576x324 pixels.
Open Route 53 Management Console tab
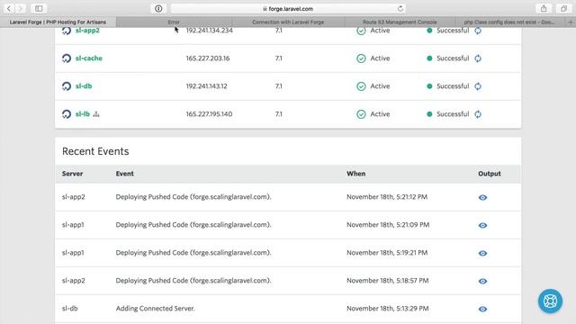pos(400,22)
